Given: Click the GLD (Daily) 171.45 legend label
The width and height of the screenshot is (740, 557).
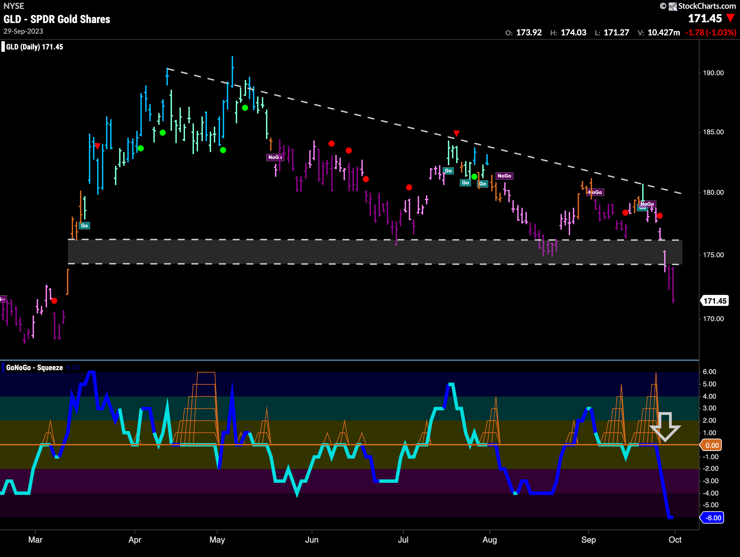Looking at the screenshot, I should [x=35, y=47].
